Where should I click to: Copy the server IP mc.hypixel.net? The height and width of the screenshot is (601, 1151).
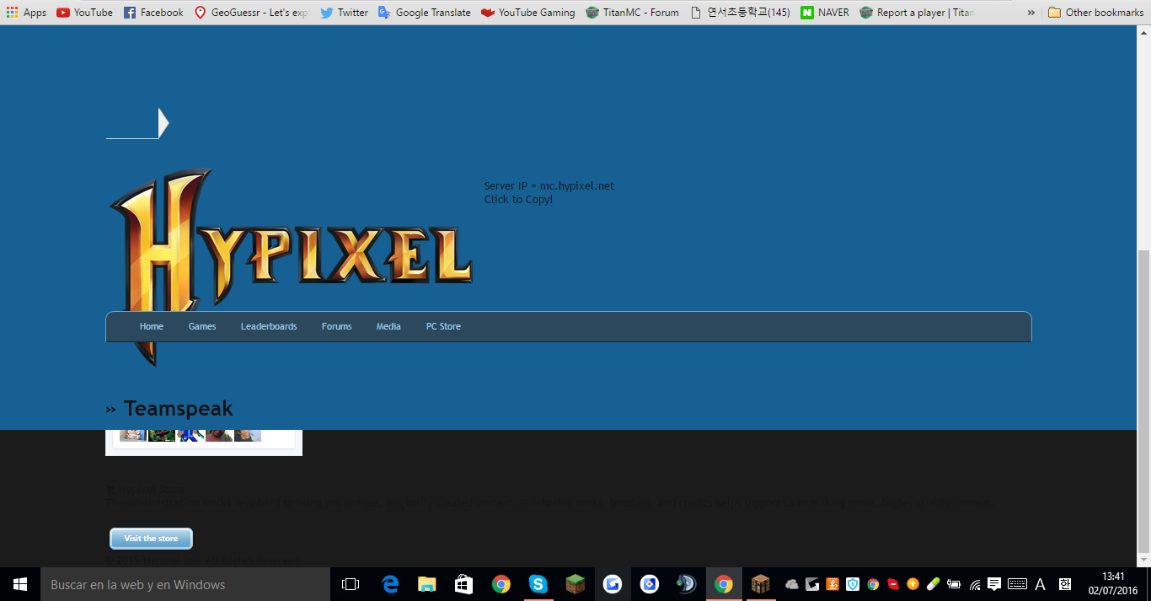point(549,192)
